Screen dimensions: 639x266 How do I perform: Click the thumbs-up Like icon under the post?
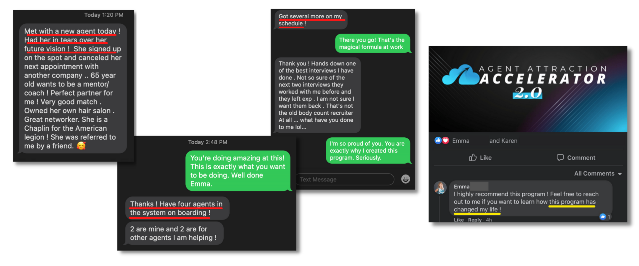(x=473, y=157)
